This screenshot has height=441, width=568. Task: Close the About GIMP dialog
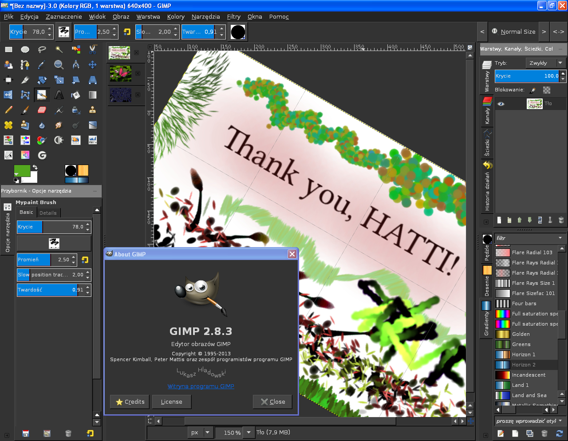[272, 402]
